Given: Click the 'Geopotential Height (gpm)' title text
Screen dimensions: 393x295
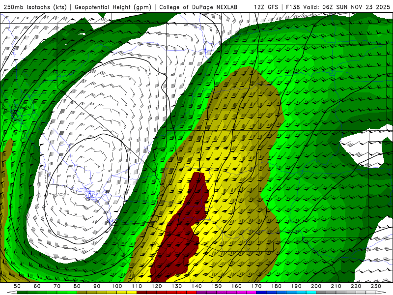Looking at the screenshot, I should 113,7.
